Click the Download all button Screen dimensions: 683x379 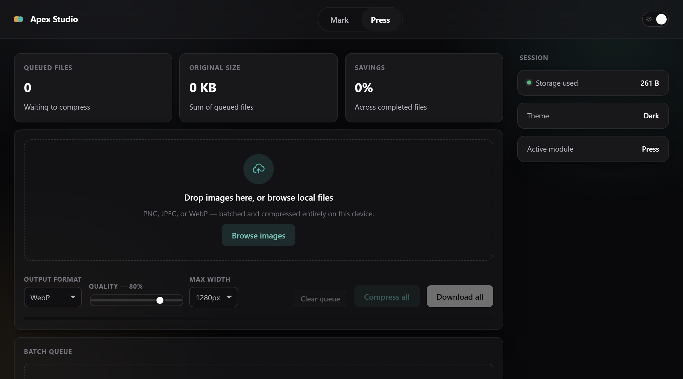coord(460,296)
